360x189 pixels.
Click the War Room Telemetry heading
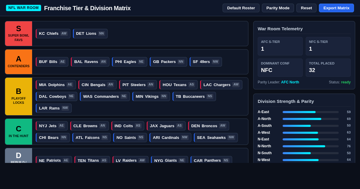(280, 29)
